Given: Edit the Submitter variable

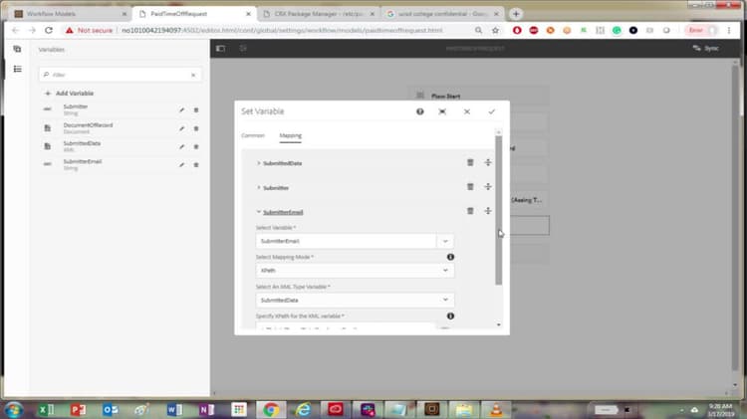Looking at the screenshot, I should (181, 110).
